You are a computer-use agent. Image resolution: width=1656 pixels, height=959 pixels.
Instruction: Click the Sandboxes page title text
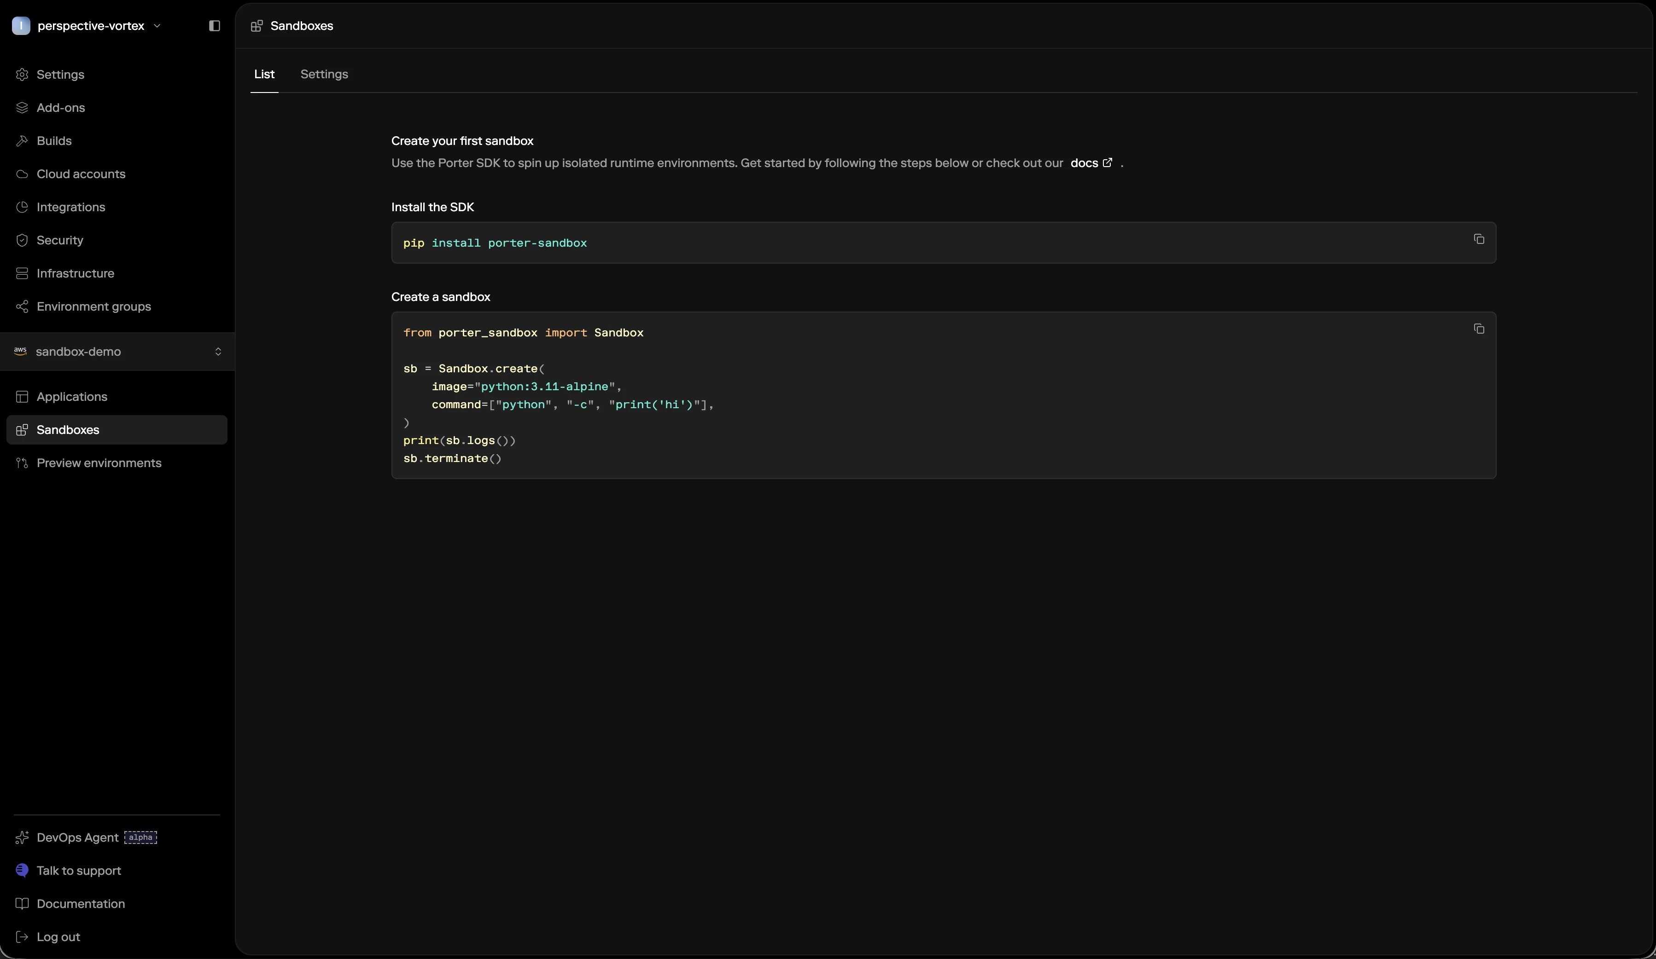pos(302,26)
